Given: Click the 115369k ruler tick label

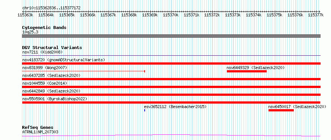Looking at the screenshot, I should pyautogui.click(x=150, y=15).
